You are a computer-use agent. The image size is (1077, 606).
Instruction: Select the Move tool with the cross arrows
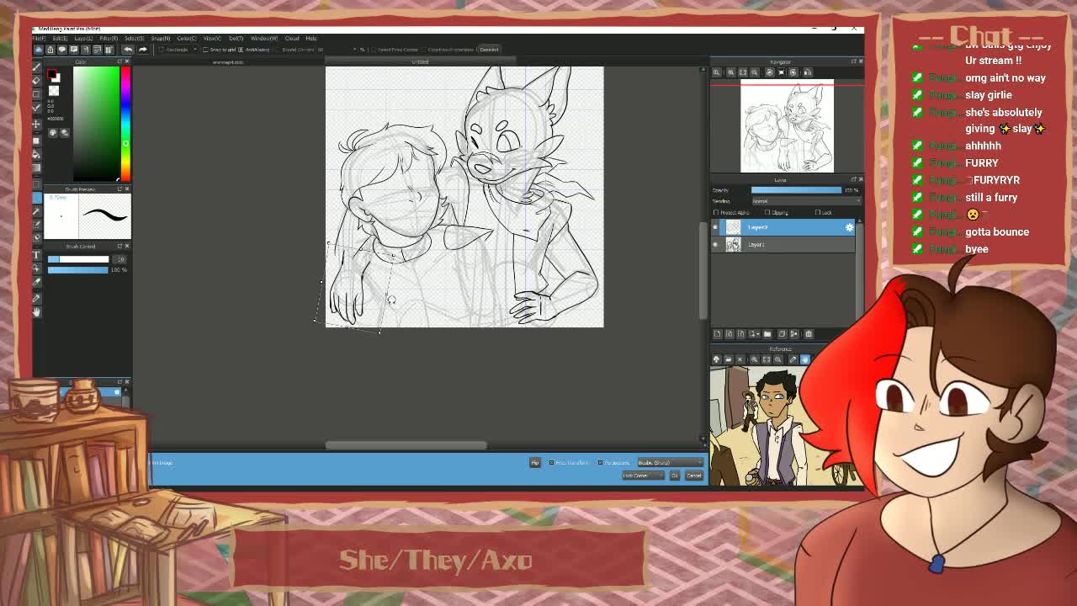[36, 124]
